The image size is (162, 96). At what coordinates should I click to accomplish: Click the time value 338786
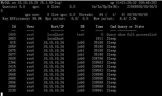coord(97,59)
